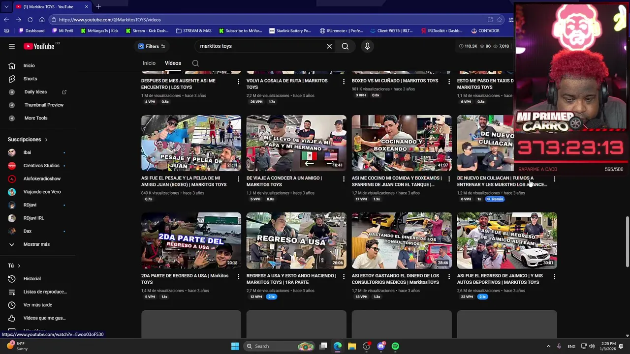The image size is (630, 354).
Task: Open browser tab list dropdown
Action: pyautogui.click(x=6, y=7)
